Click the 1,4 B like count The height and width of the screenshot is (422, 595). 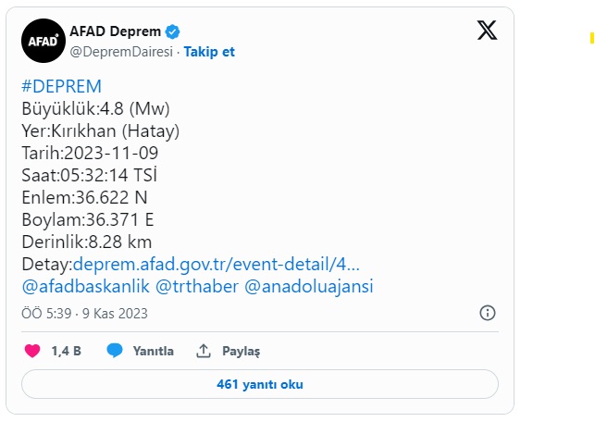(66, 352)
